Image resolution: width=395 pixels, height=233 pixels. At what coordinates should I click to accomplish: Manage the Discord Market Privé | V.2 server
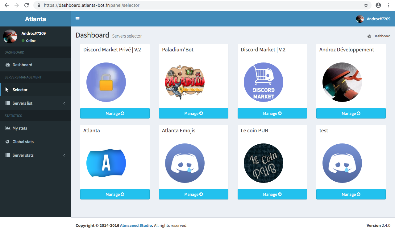tap(115, 113)
